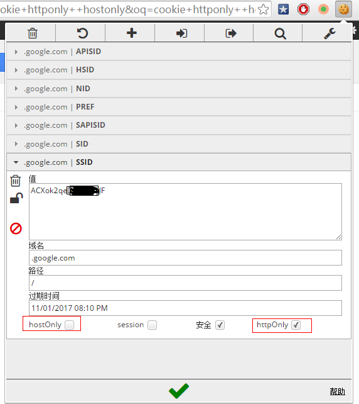Block the SSID cookie with the red prohibit icon
Image resolution: width=359 pixels, height=404 pixels.
(x=16, y=228)
